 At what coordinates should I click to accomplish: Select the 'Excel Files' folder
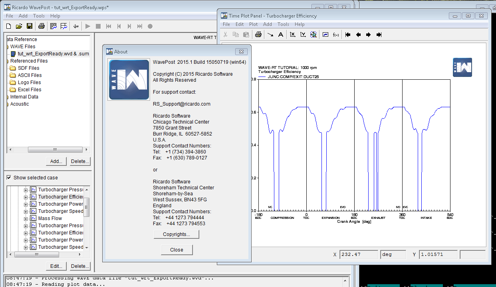click(30, 90)
